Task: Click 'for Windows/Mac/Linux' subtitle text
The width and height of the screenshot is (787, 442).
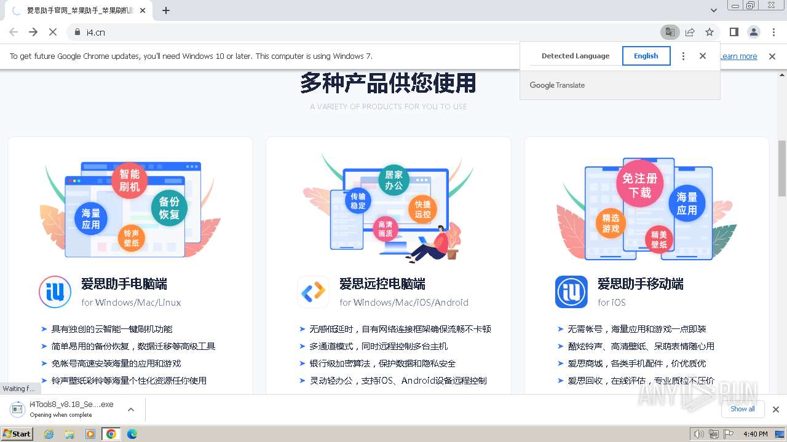Action: 131,303
